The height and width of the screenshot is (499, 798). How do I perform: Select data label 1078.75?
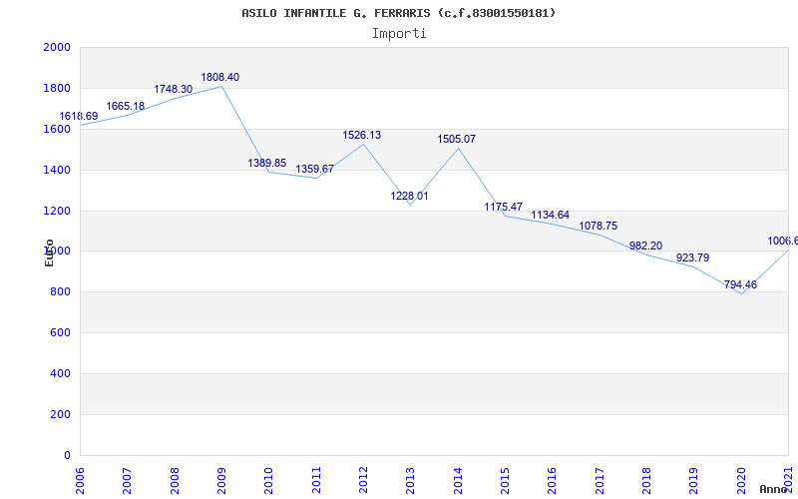point(598,227)
